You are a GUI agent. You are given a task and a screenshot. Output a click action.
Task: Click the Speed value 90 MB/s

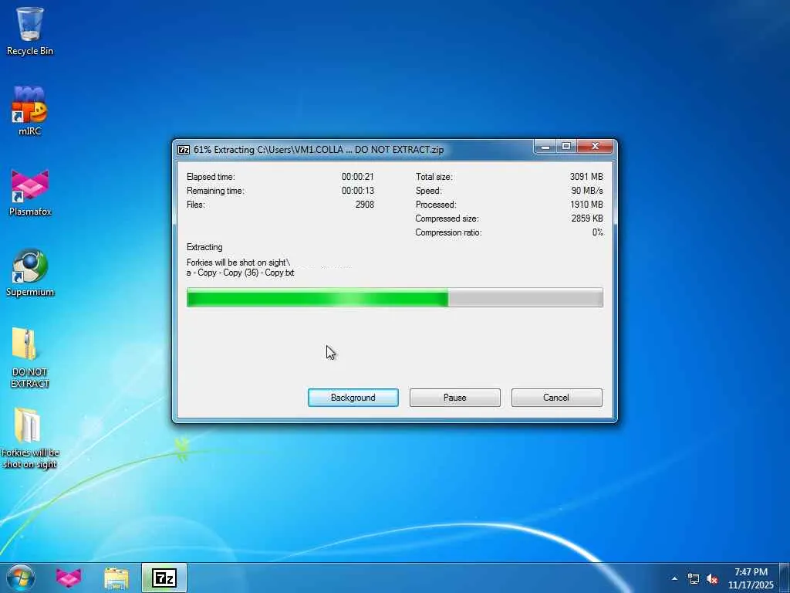point(587,191)
